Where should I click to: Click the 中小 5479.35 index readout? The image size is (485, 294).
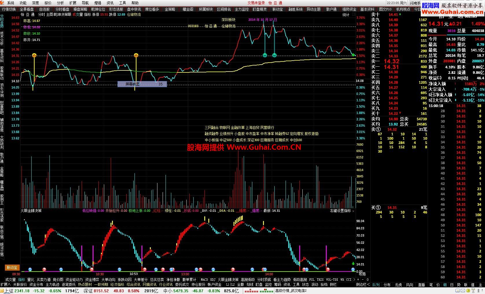click(176, 291)
